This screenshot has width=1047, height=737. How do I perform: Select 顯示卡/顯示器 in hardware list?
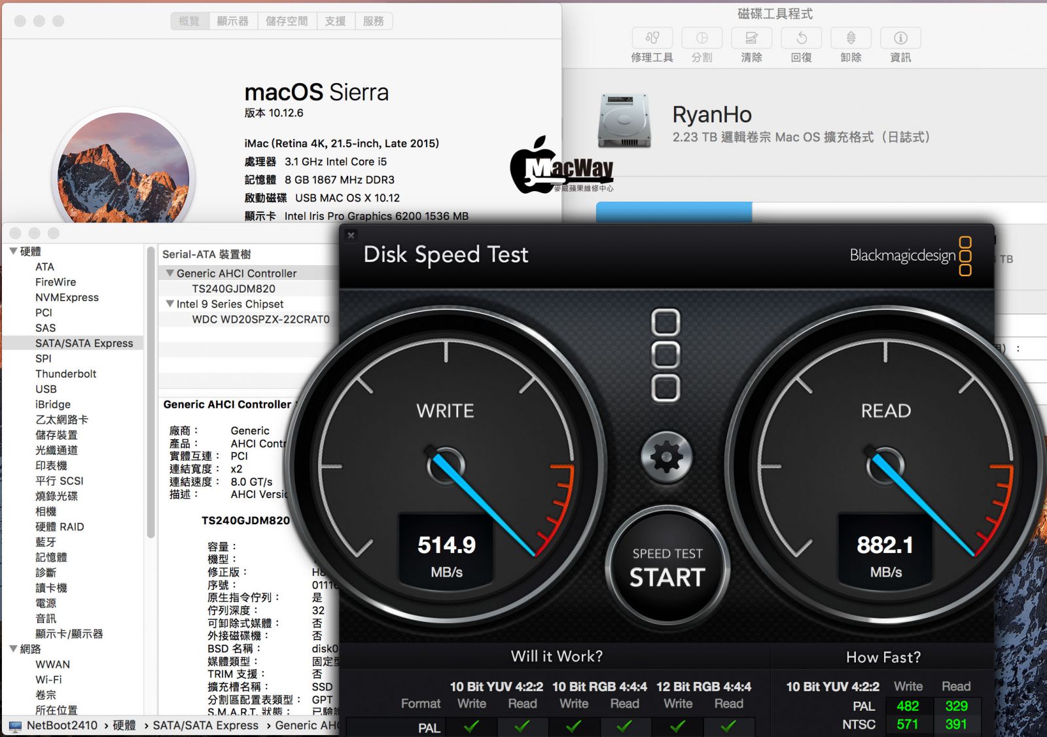(x=69, y=634)
